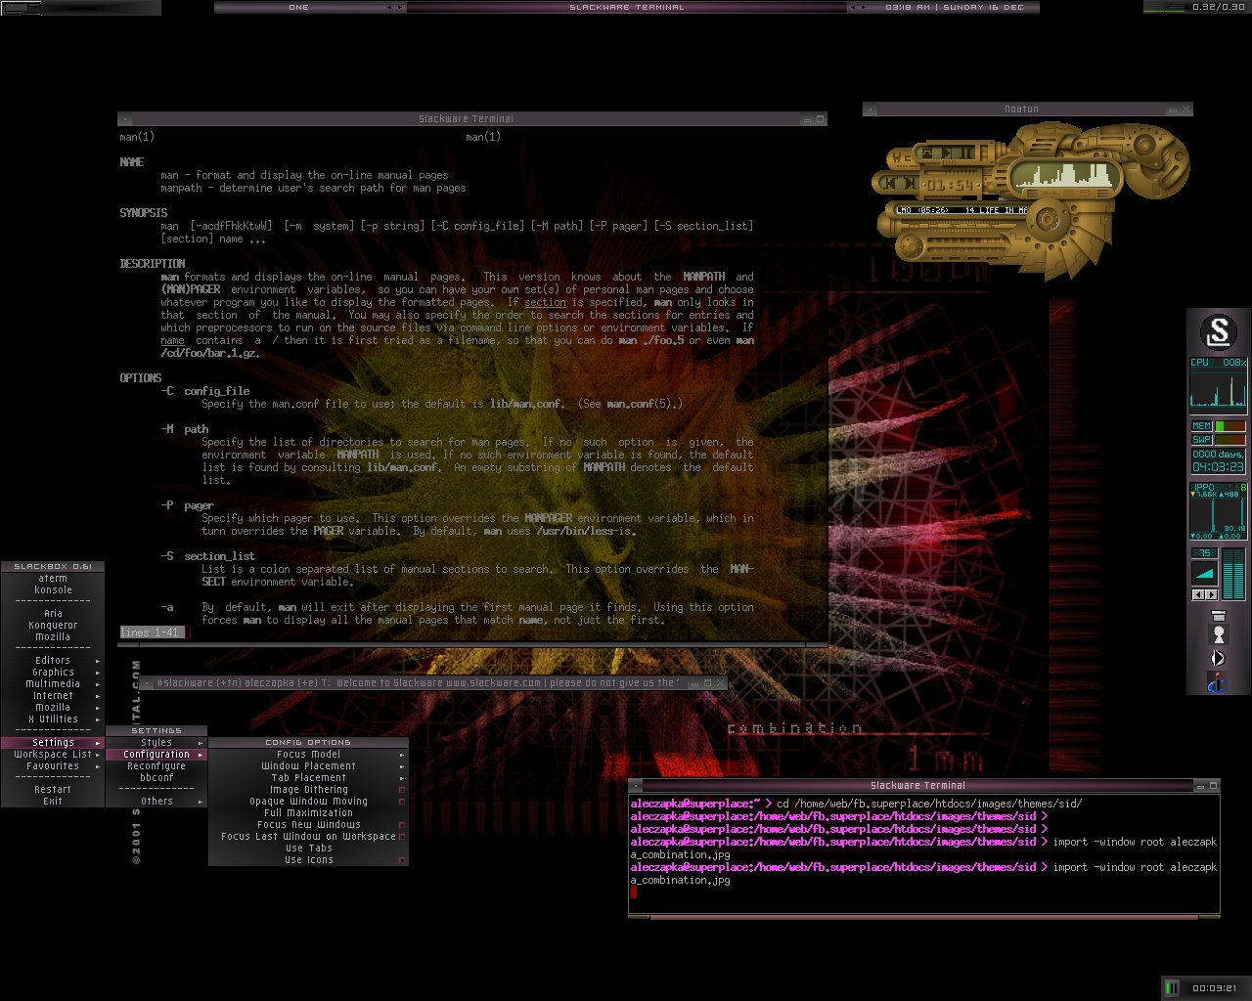Viewport: 1252px width, 1001px height.
Task: Launch aterm from the Slackbox menu
Action: click(53, 579)
